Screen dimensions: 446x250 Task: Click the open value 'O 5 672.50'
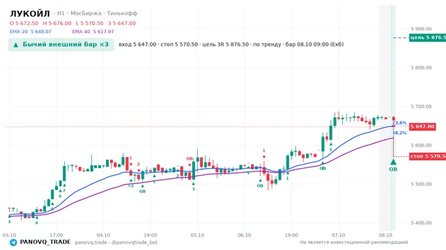click(24, 23)
